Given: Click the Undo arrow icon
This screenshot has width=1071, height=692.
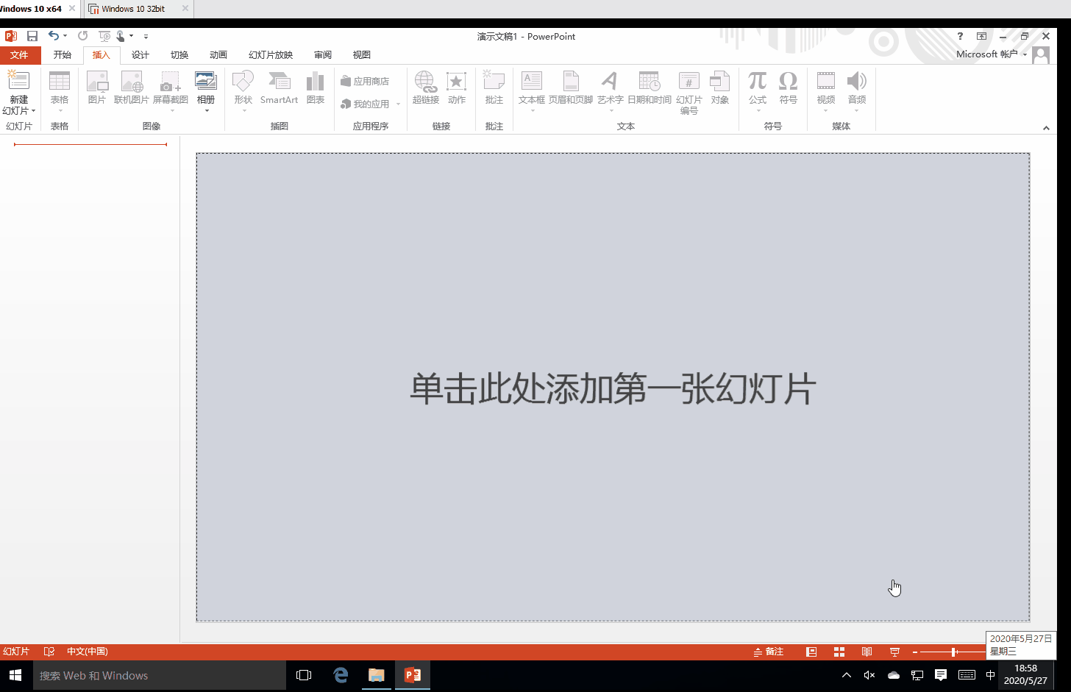Looking at the screenshot, I should click(x=54, y=35).
